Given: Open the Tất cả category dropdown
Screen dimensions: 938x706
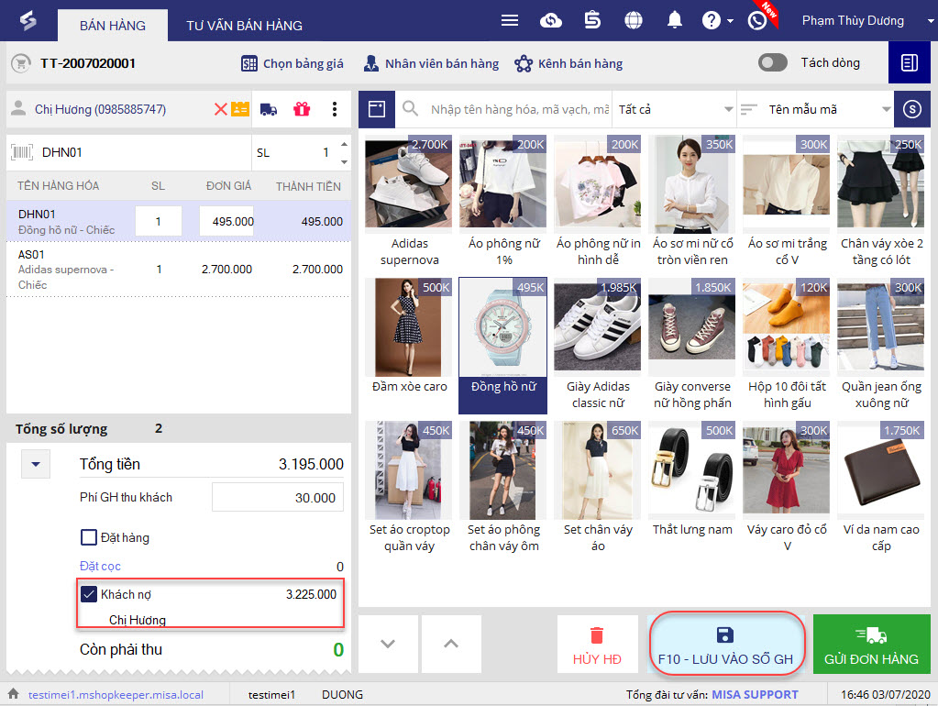Looking at the screenshot, I should pos(676,110).
